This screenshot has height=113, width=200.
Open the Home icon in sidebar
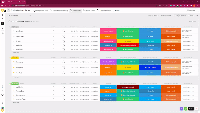click(x=2, y=15)
